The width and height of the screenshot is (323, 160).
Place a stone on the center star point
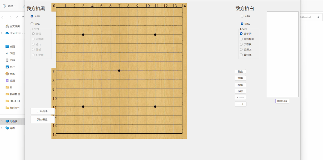pos(119,71)
